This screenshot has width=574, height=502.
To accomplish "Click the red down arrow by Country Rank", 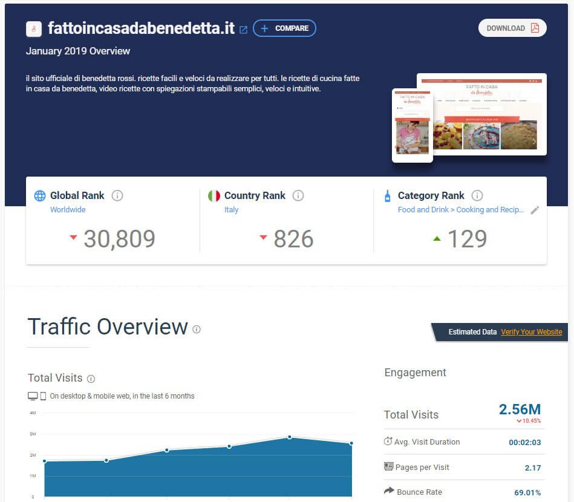I will tap(263, 237).
